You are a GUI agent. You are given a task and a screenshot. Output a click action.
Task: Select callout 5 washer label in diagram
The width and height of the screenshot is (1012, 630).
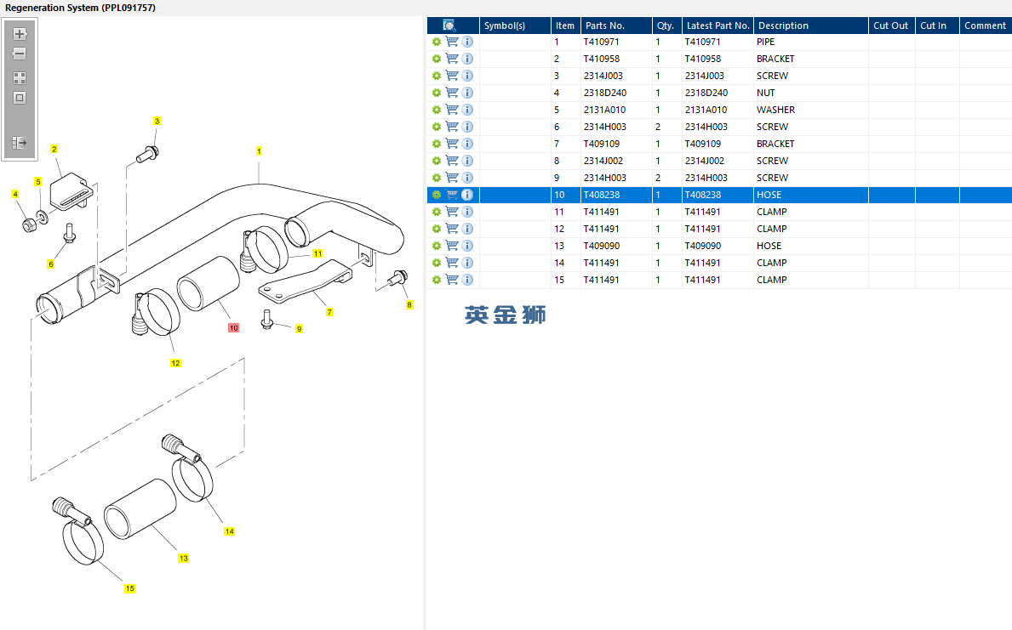[x=38, y=182]
